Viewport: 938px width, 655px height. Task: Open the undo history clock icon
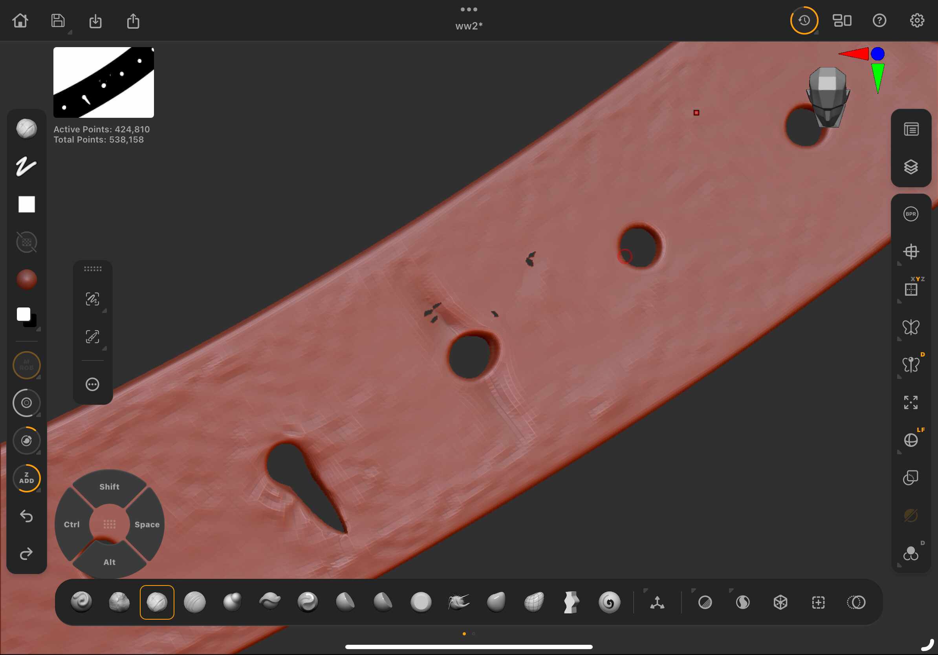pyautogui.click(x=804, y=20)
